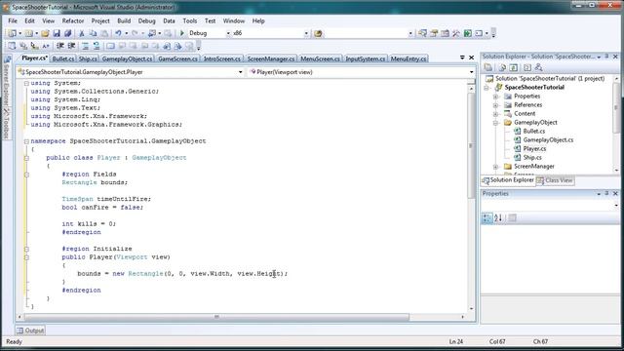
Task: Click the Open File folder icon
Action: coord(45,33)
